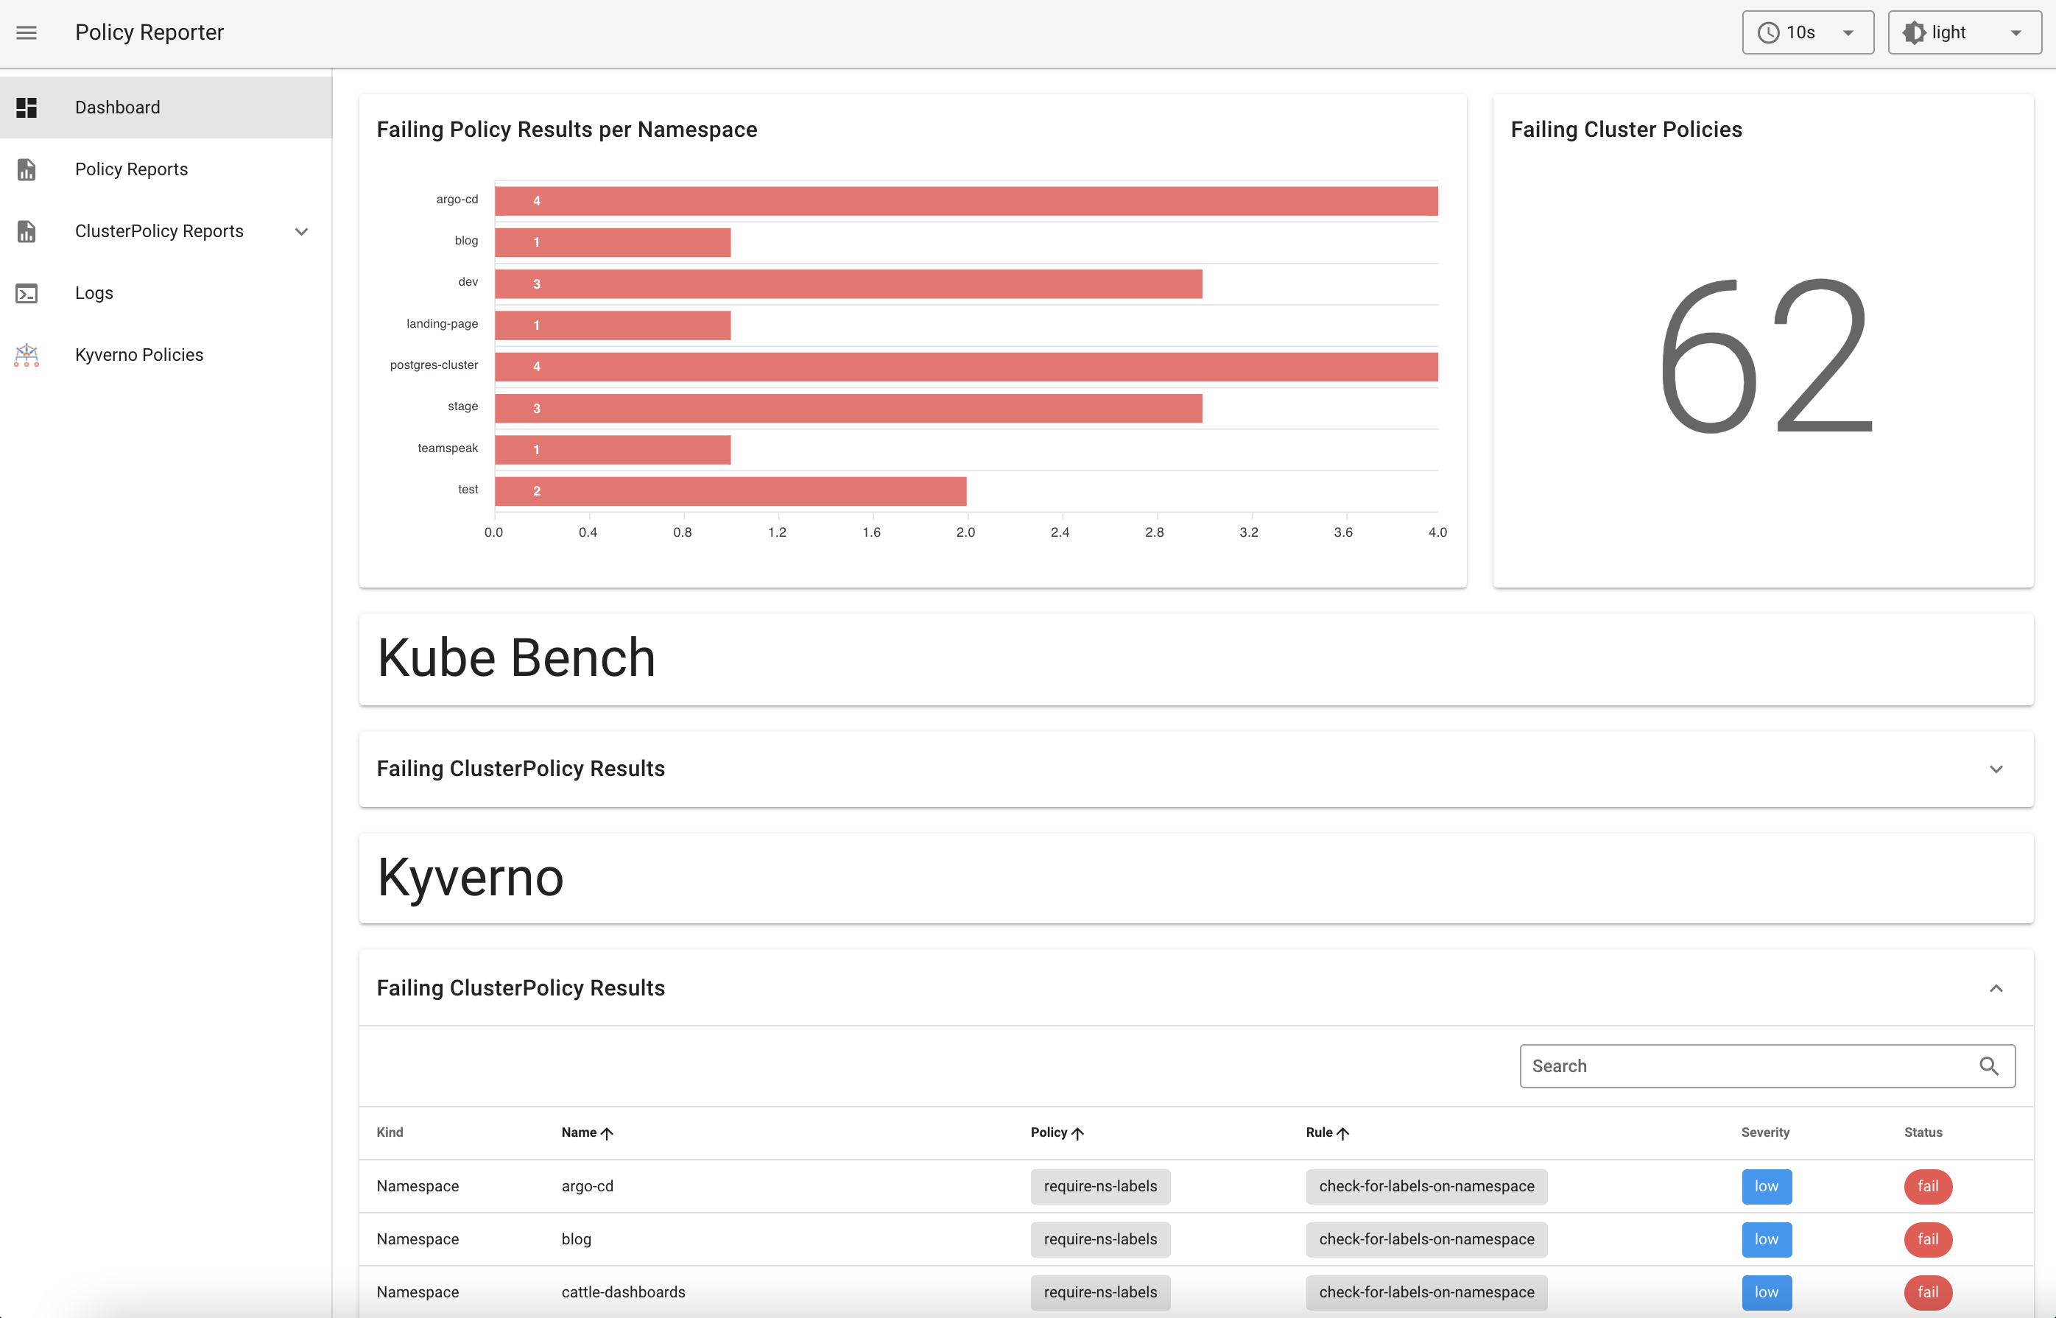Click the light theme settings icon
The image size is (2056, 1318).
pyautogui.click(x=1914, y=30)
